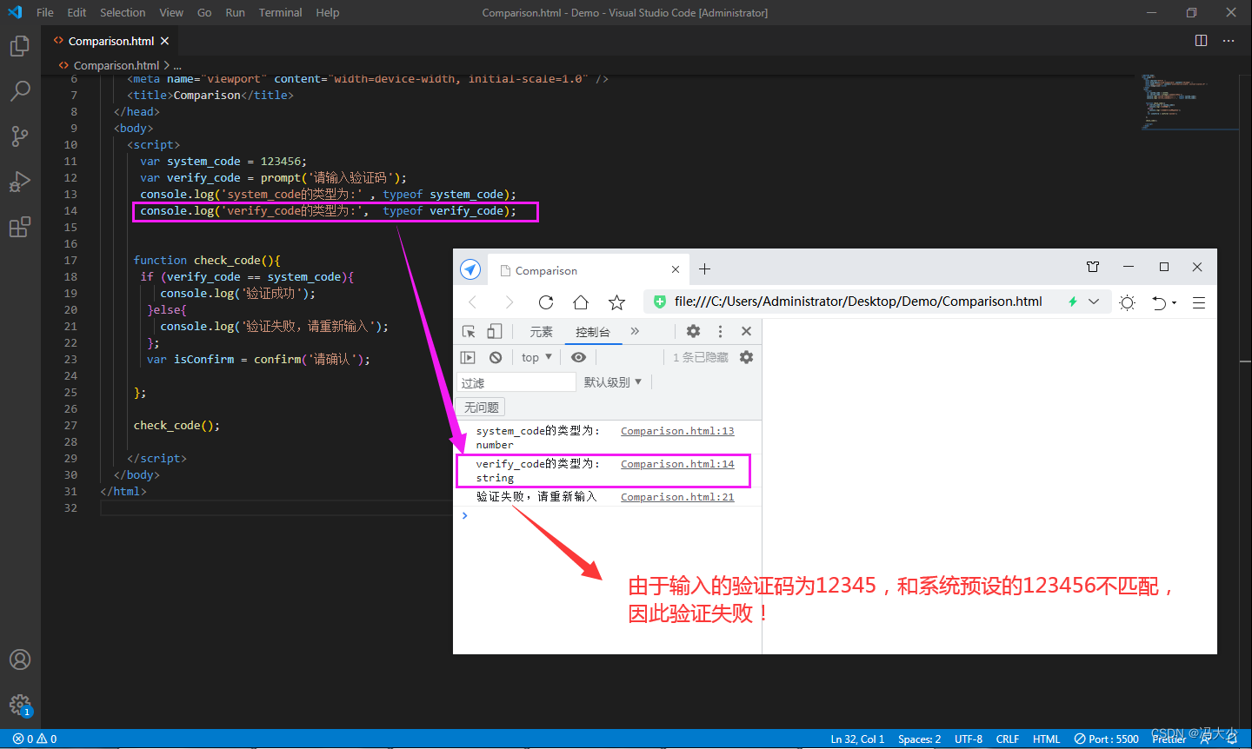Click the undo-close restore arrow in browser
The image size is (1252, 749).
tap(1159, 302)
